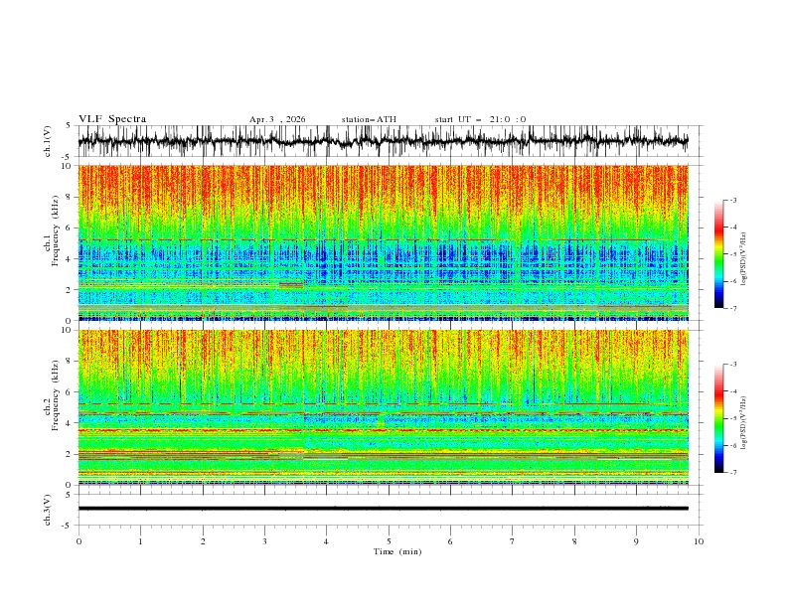This screenshot has width=787, height=608.
Task: Click time axis tick label "6"
Action: [450, 541]
